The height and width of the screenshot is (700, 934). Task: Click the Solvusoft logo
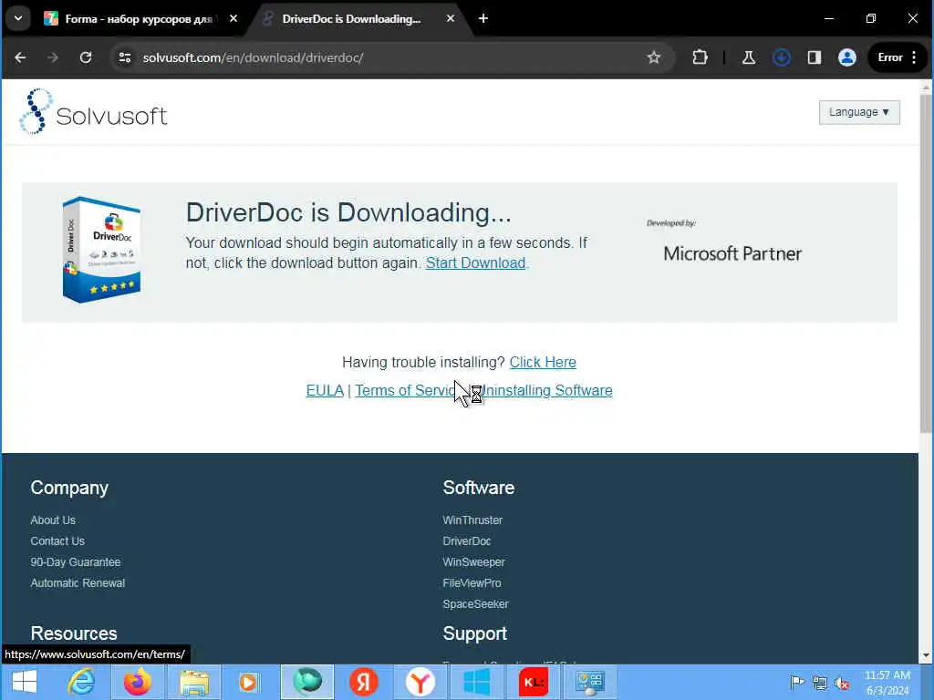click(93, 112)
